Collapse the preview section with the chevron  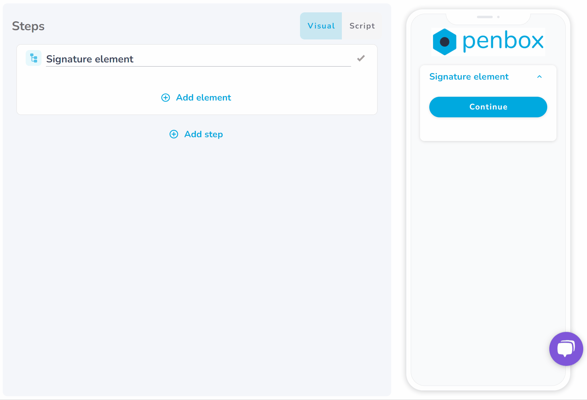coord(539,77)
